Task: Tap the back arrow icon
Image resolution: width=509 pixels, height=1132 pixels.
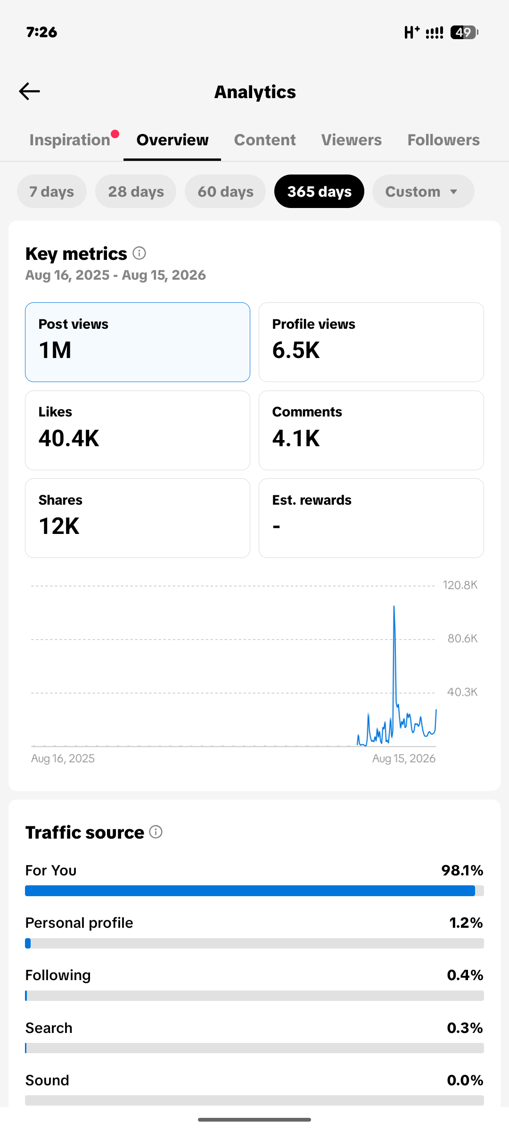Action: click(x=29, y=92)
